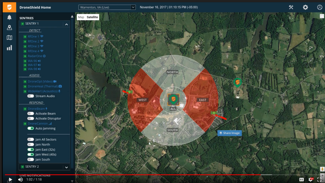Click the map location pin sidebar icon
Screen dimensions: 325x183
(9, 28)
